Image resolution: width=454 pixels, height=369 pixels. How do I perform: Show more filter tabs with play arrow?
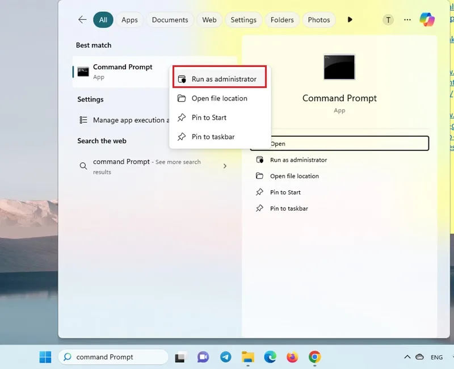[350, 20]
